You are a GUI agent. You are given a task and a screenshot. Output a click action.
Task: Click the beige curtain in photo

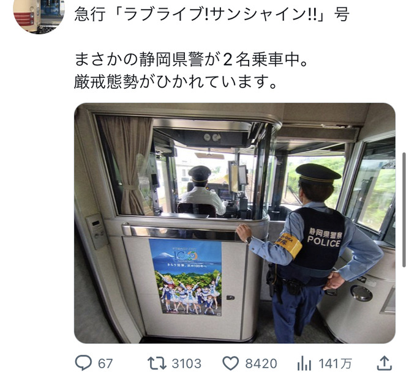[127, 165]
